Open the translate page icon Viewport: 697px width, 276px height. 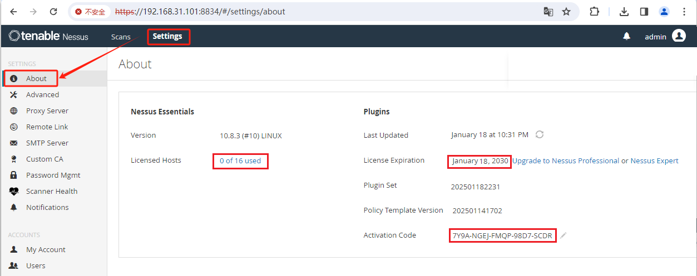click(x=548, y=12)
